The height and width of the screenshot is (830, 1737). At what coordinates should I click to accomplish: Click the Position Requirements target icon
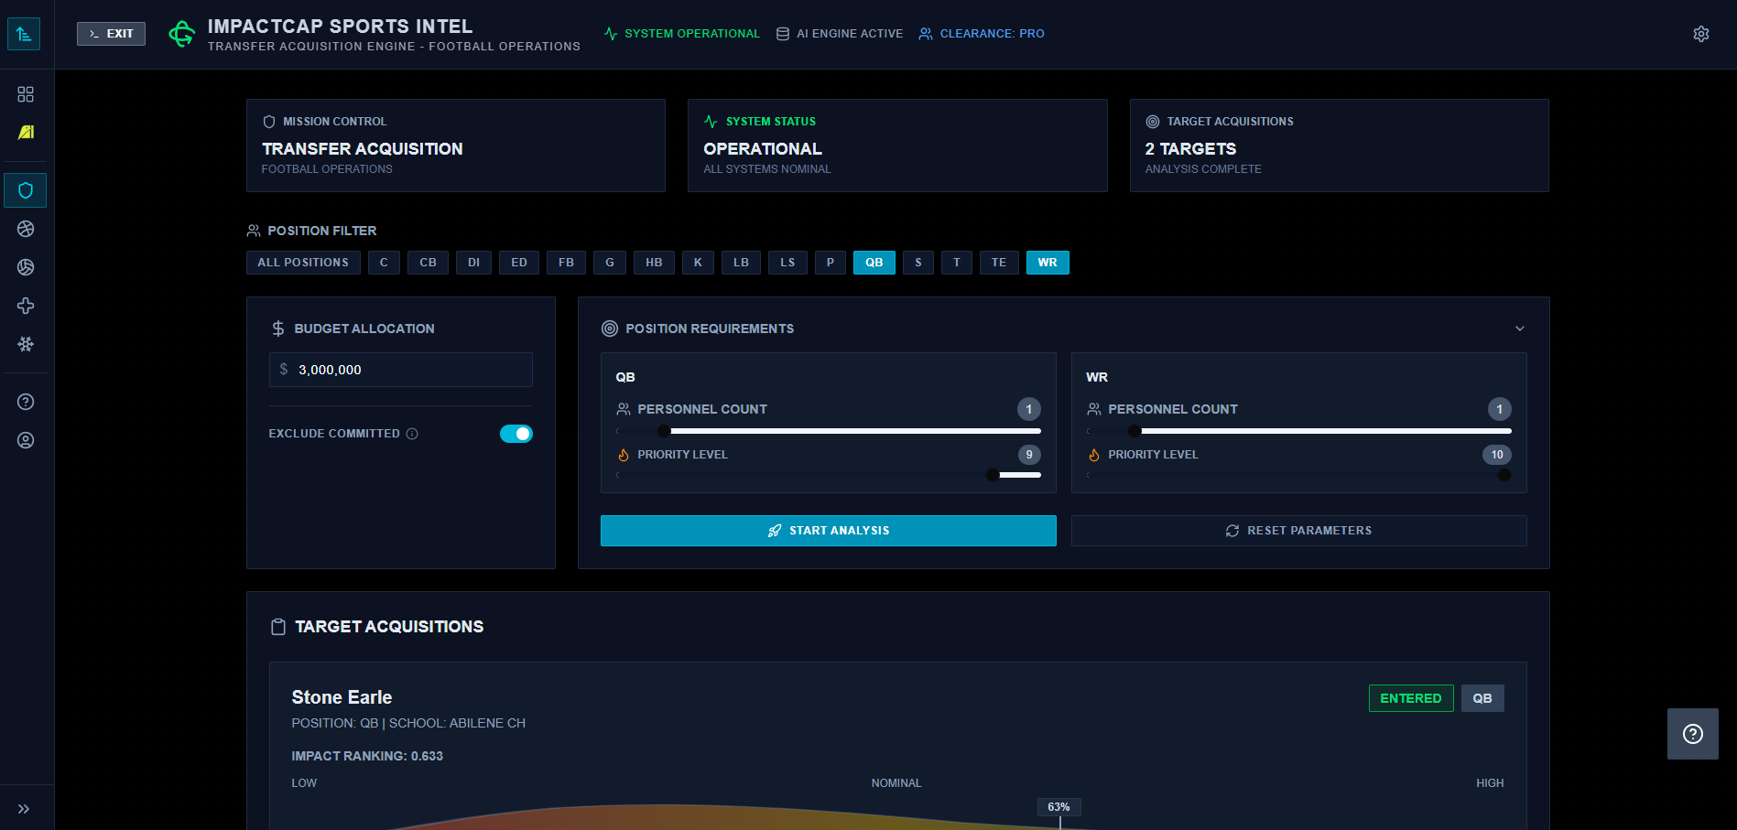pos(610,329)
